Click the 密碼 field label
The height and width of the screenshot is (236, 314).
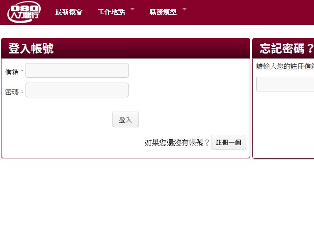pyautogui.click(x=14, y=92)
